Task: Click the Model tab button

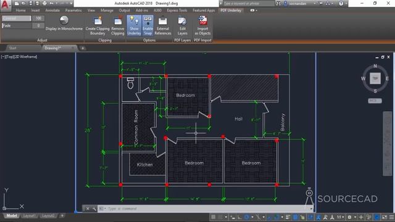Action: [12, 216]
